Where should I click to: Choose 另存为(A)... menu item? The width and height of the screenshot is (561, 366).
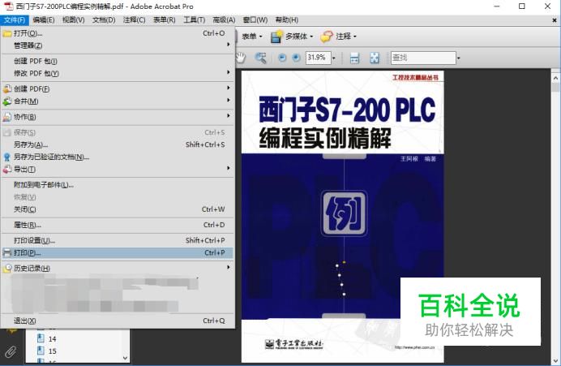pos(118,144)
